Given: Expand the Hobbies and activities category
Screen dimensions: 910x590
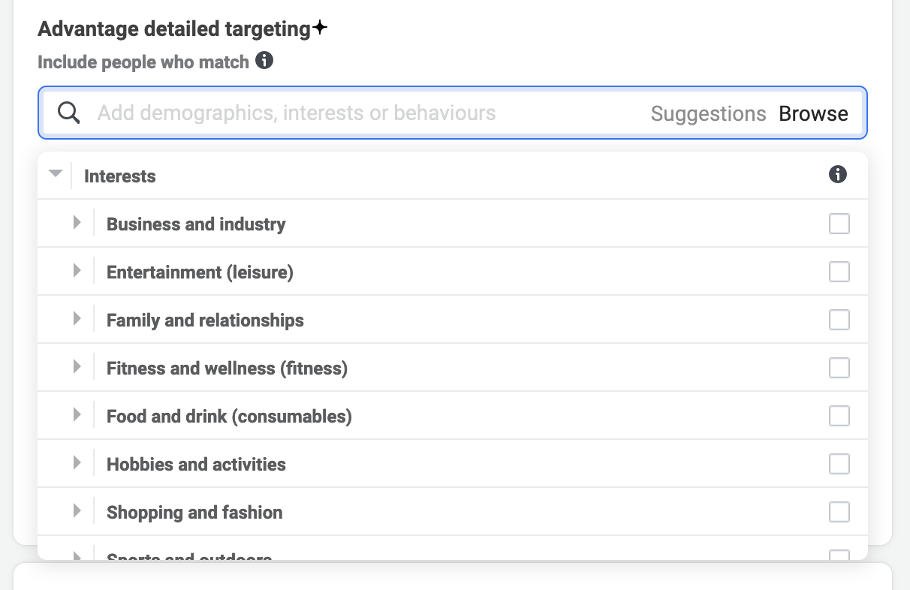Looking at the screenshot, I should coord(77,463).
